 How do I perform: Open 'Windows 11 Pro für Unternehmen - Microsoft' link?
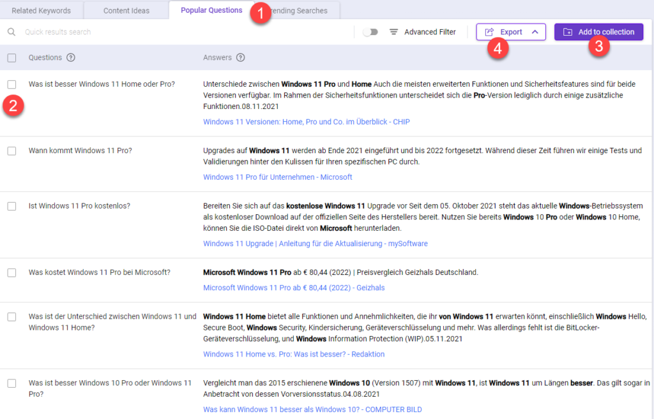click(x=277, y=177)
